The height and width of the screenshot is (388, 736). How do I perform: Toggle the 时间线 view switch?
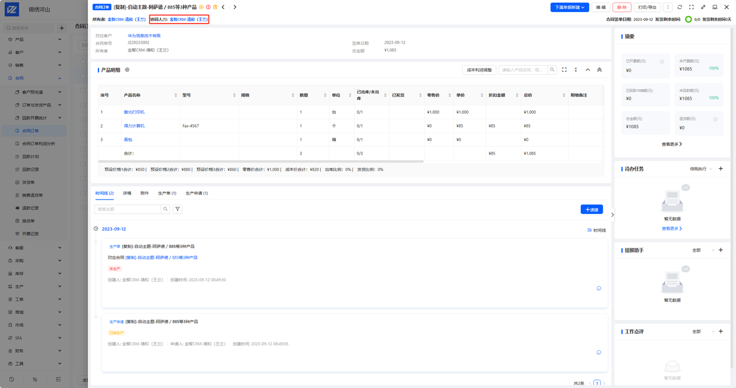click(x=596, y=230)
